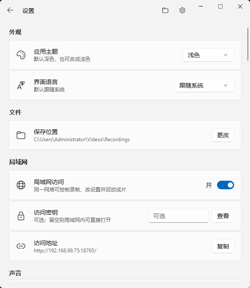Open the 应用主题 dropdown showing 浅色
Viewport: 250px width, 288px height.
tap(208, 55)
